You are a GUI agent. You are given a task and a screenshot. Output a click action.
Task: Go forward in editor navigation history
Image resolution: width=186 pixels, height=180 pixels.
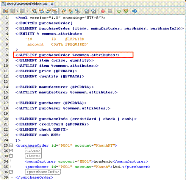click(22, 11)
